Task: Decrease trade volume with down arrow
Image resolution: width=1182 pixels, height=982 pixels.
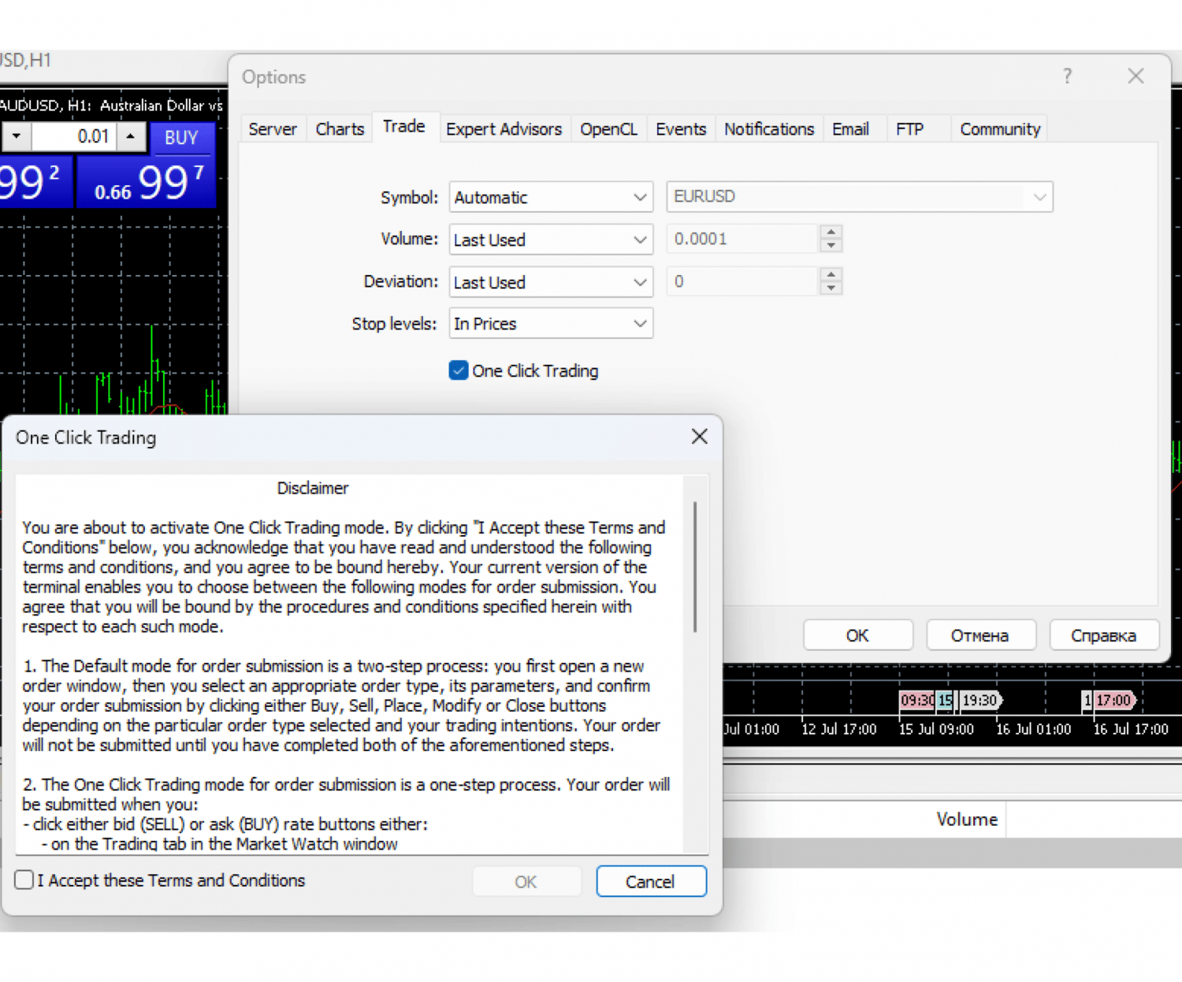Action: [x=17, y=136]
